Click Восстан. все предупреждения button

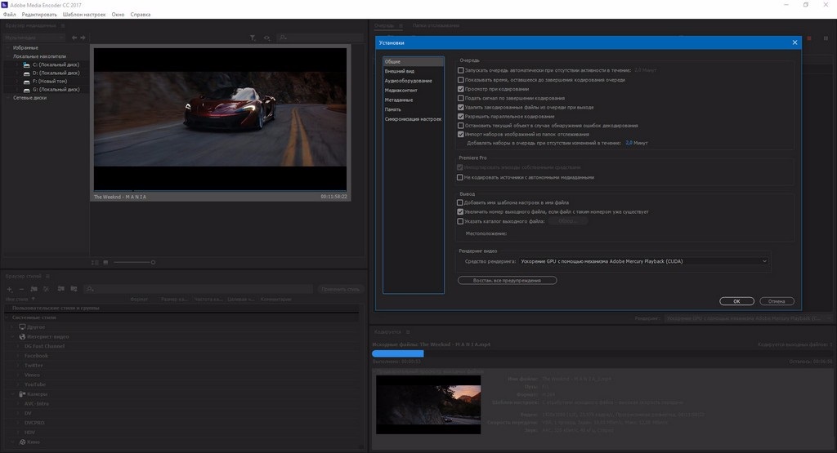(x=507, y=280)
